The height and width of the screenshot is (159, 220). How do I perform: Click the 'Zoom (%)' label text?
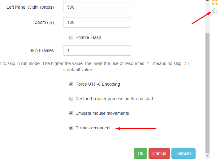tap(44, 22)
